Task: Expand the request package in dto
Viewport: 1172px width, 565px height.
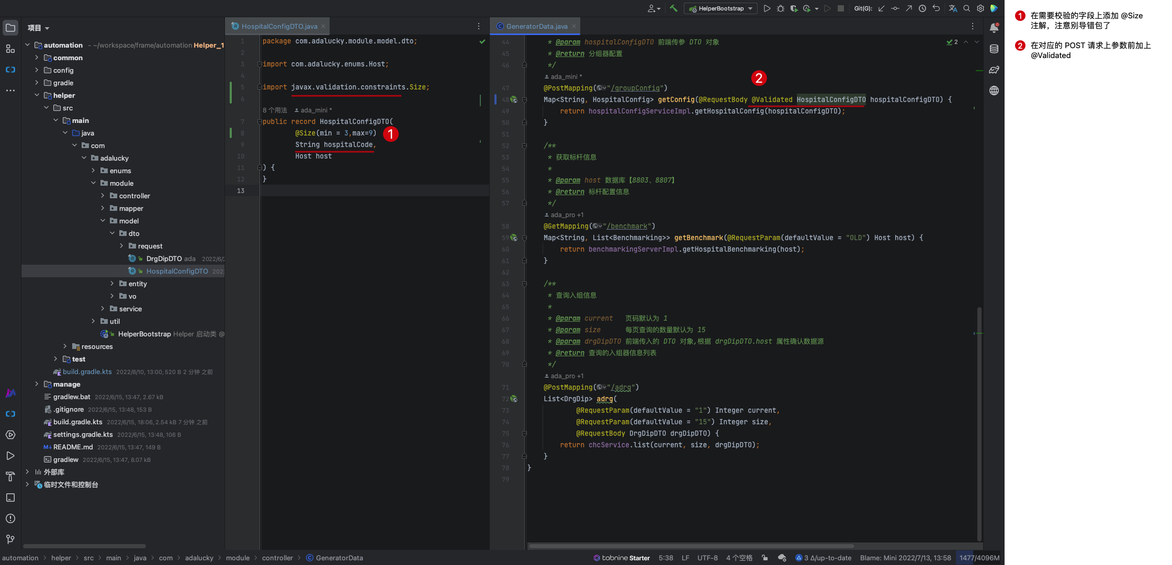Action: pos(121,246)
